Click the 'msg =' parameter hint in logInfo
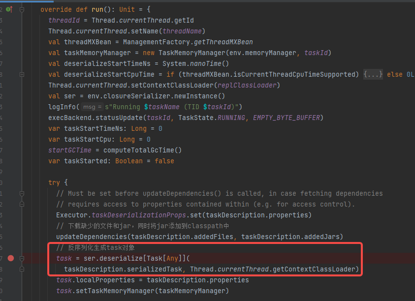The image size is (415, 301). tap(92, 107)
